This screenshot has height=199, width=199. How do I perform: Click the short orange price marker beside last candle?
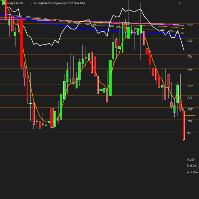tap(190, 116)
